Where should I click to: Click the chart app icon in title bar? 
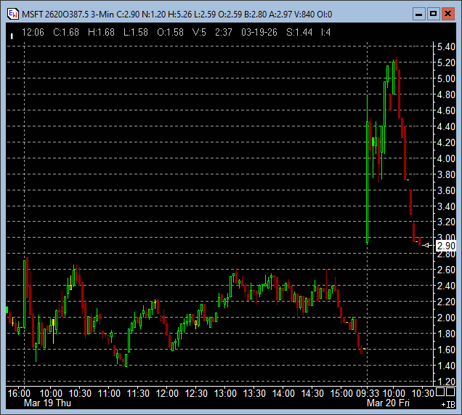click(x=12, y=14)
